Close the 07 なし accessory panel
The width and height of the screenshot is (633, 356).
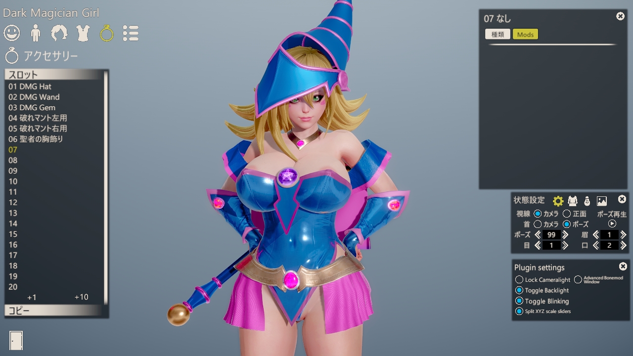(x=620, y=16)
